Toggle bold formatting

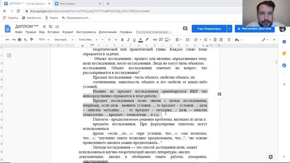122,40
